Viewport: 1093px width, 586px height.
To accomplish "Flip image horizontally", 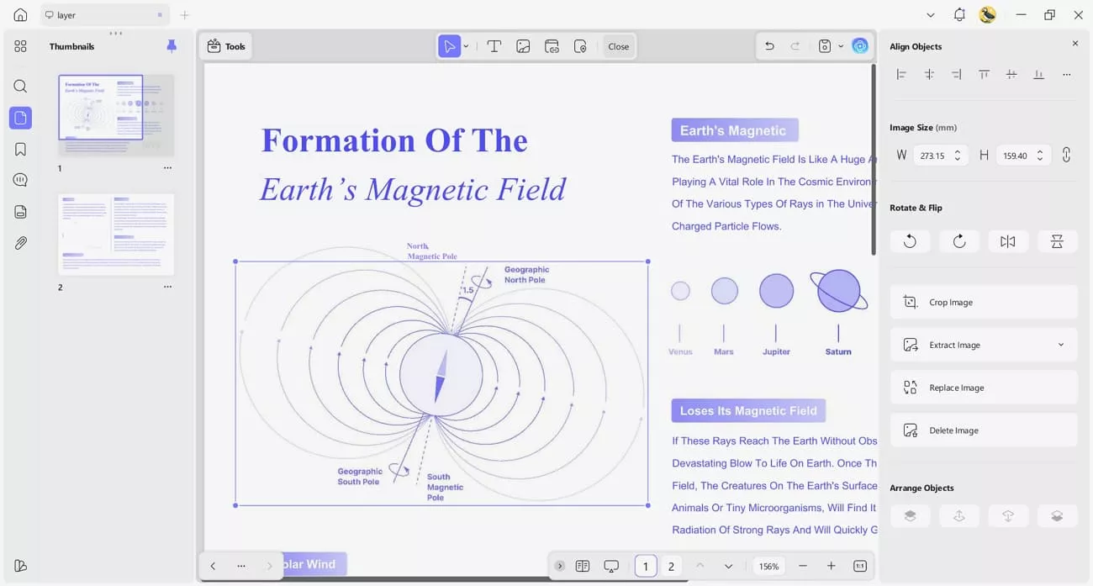I will click(x=1008, y=241).
